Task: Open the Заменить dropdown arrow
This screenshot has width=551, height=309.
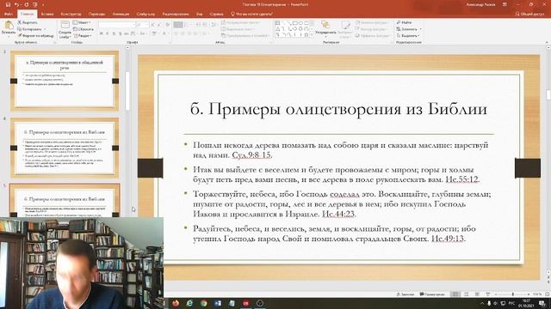Action: click(x=421, y=29)
